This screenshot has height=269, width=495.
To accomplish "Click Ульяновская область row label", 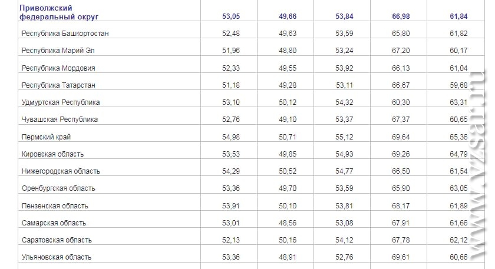I will click(x=57, y=257).
